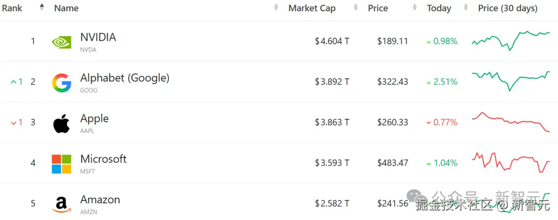Click Alphabet's rank up indicator arrow
The image size is (558, 220).
pos(14,82)
